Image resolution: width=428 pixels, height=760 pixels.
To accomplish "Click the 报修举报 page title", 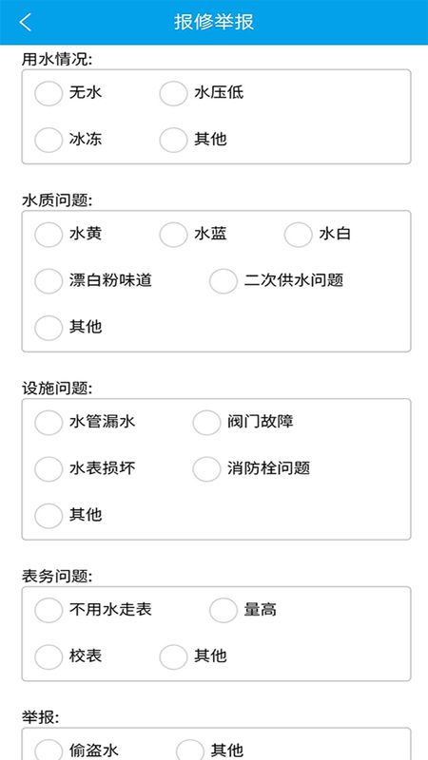I will click(214, 22).
